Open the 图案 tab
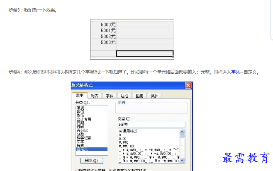Viewport: 273px width, 171px height. [139, 96]
